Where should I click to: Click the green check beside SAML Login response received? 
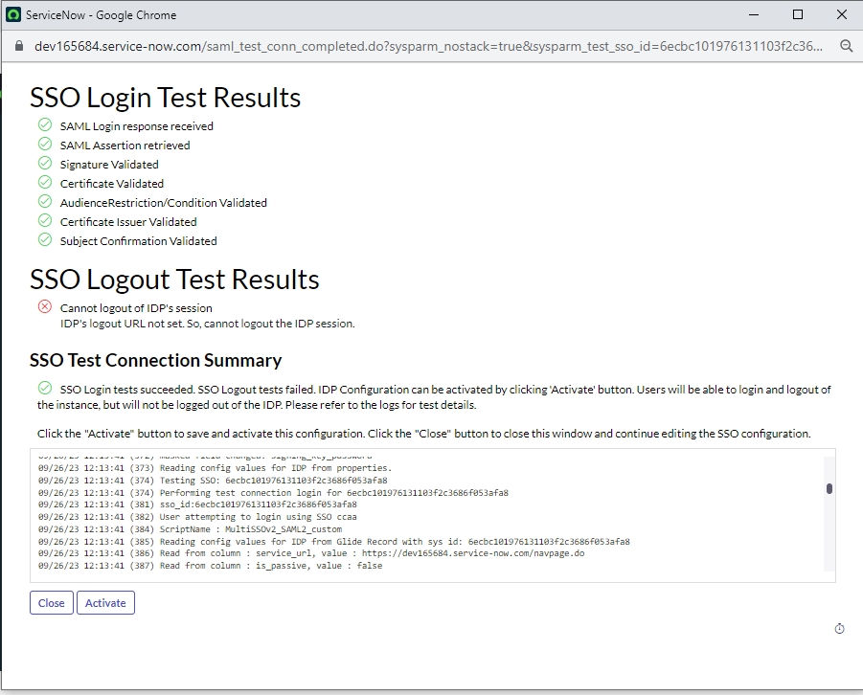click(x=44, y=124)
